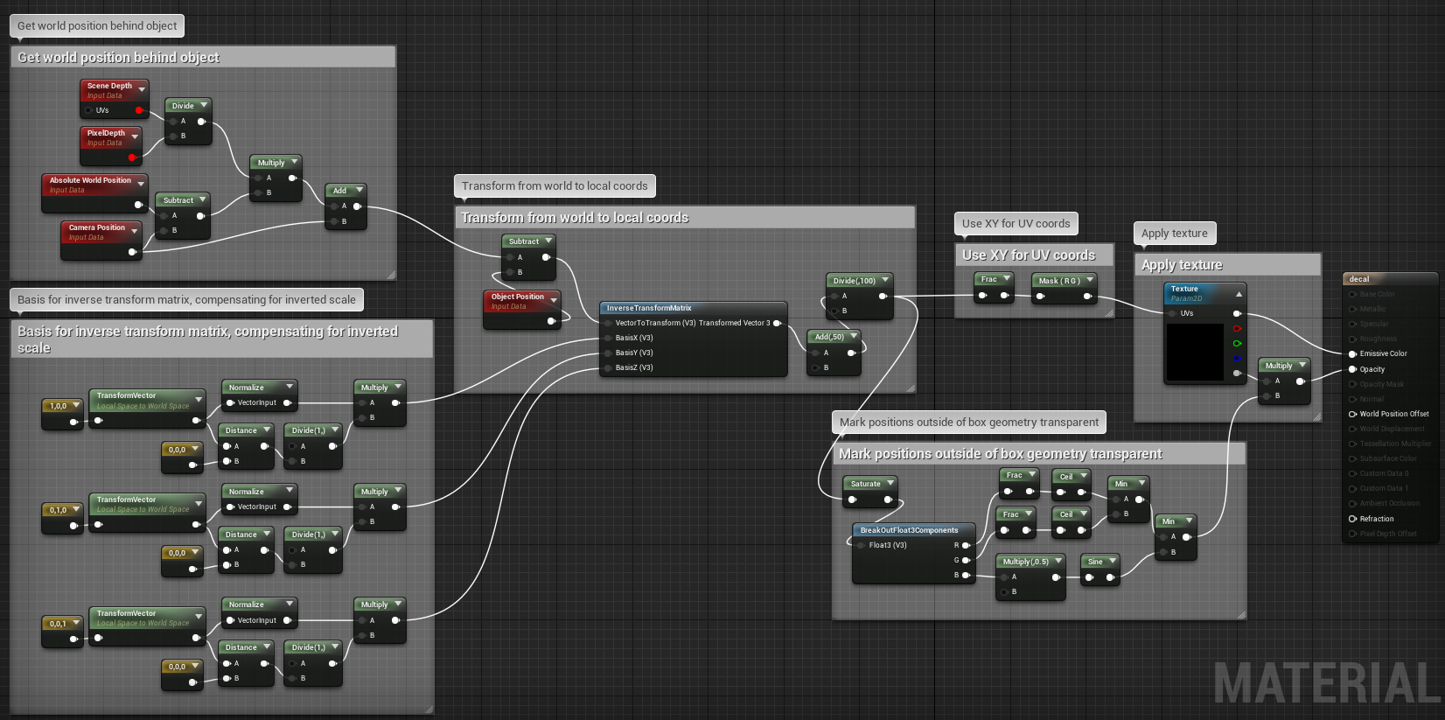Expand the Sine node dropdown arrow
The height and width of the screenshot is (720, 1445).
coord(1113,561)
